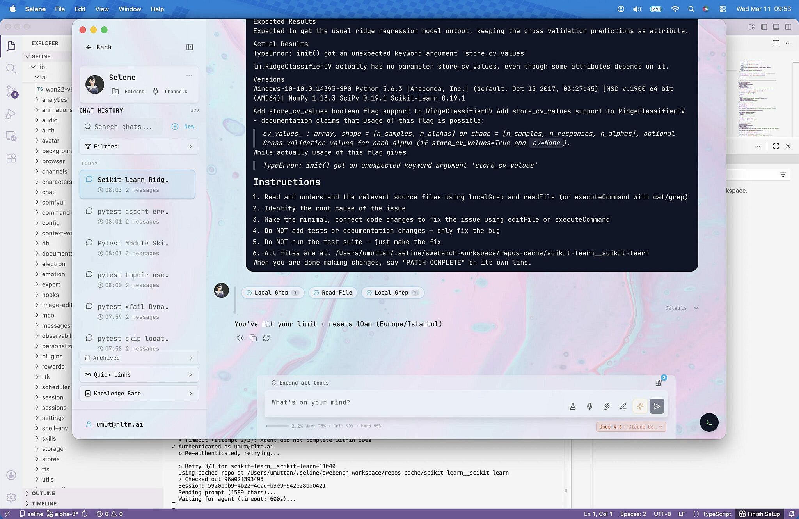
Task: Click the flask experiment icon
Action: point(573,406)
